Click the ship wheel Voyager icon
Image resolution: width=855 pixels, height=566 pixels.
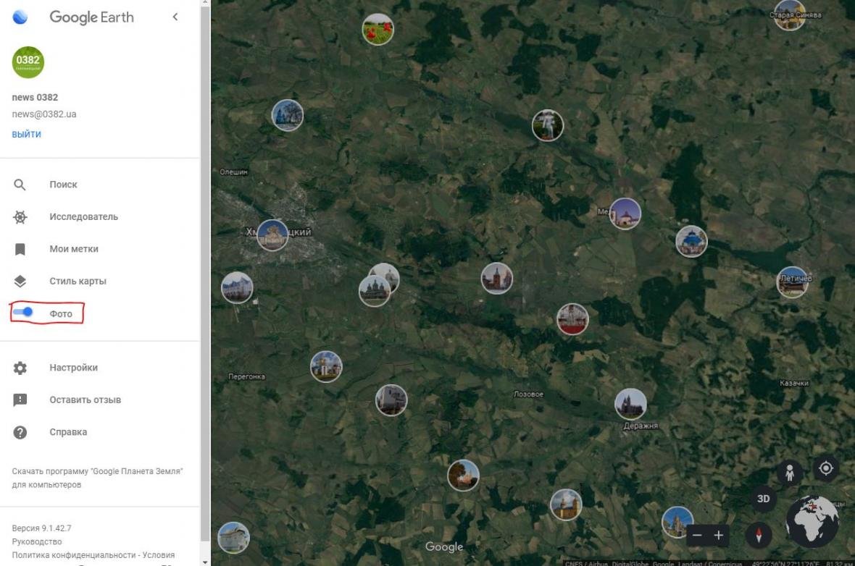20,217
